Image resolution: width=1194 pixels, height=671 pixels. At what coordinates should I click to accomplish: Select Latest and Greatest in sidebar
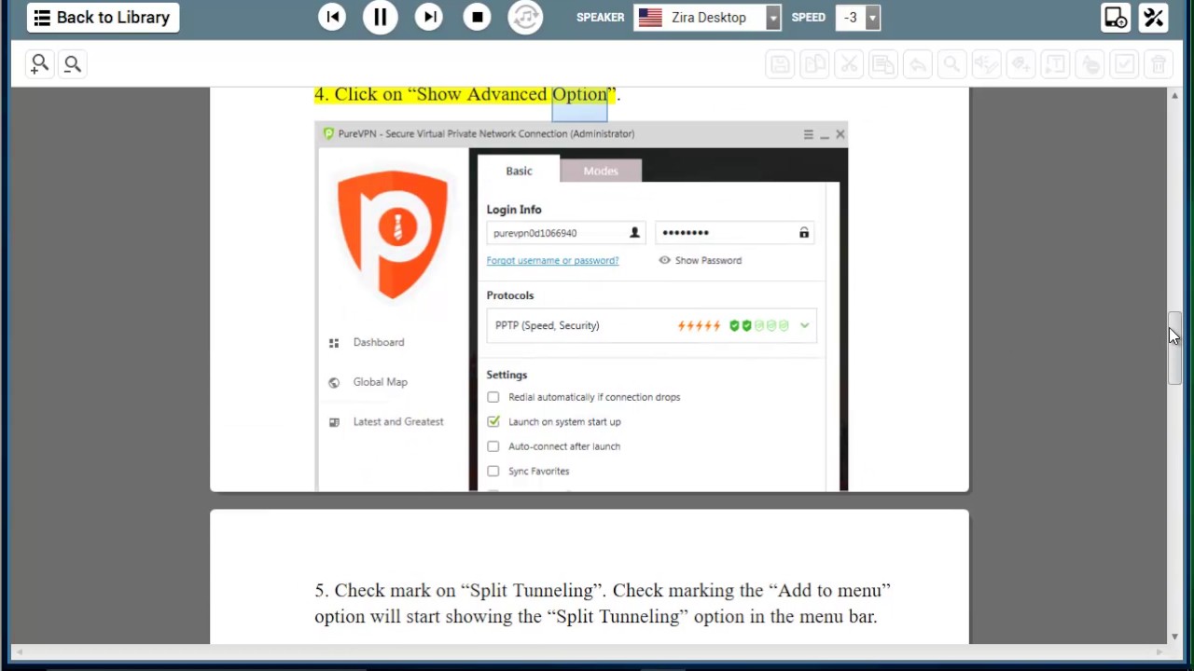(398, 421)
